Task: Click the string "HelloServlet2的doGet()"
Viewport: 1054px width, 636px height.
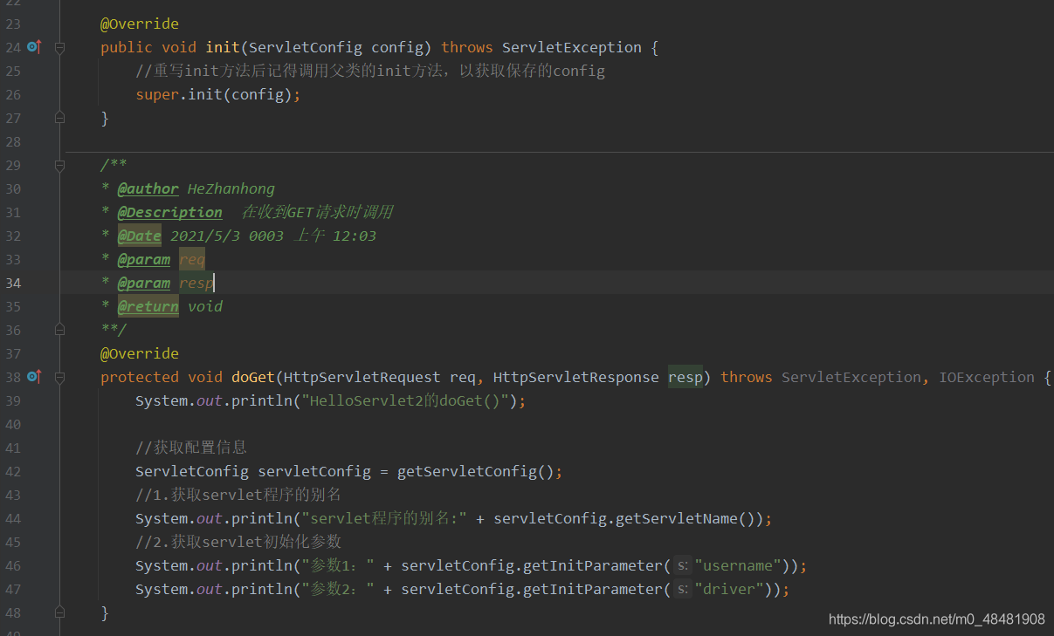Action: (x=410, y=400)
